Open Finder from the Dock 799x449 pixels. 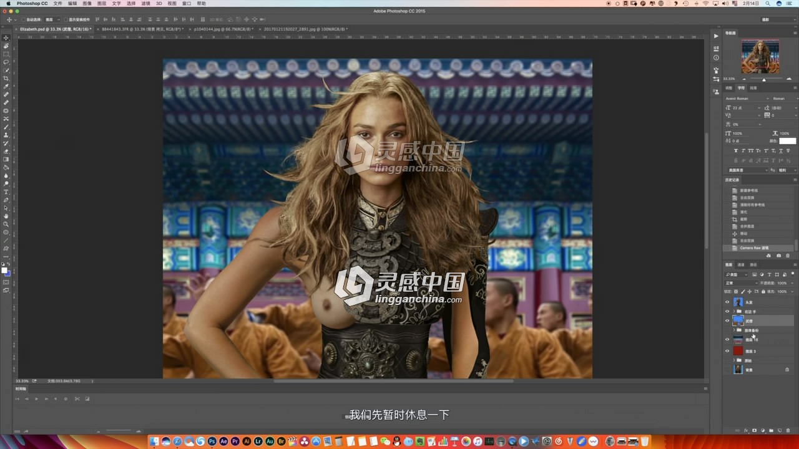pos(154,442)
